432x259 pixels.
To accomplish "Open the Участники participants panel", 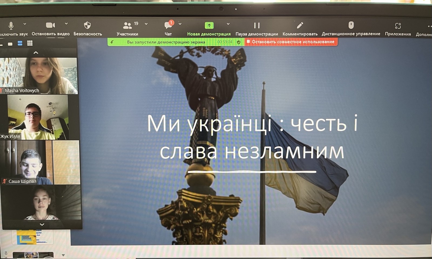I will [127, 26].
